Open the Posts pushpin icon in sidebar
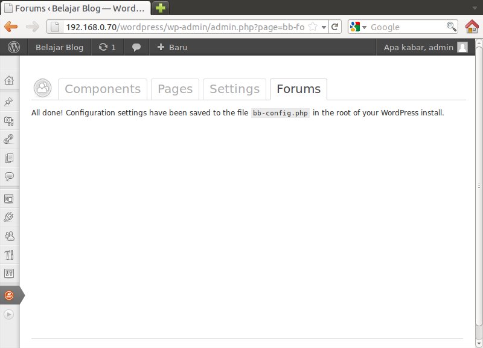The image size is (483, 348). pos(9,102)
